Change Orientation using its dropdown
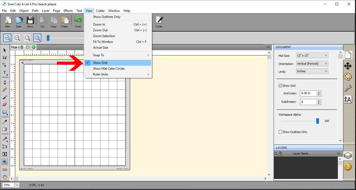Screen dimensions: 356x190 312,63
